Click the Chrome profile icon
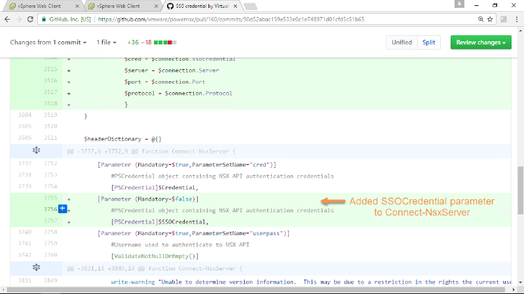This screenshot has height=294, width=524. [460, 4]
